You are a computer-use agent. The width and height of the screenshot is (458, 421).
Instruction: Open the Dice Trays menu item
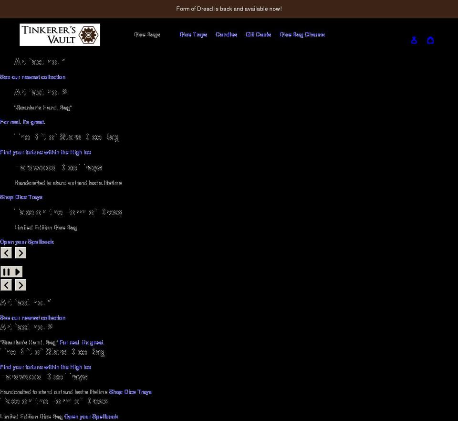click(193, 34)
